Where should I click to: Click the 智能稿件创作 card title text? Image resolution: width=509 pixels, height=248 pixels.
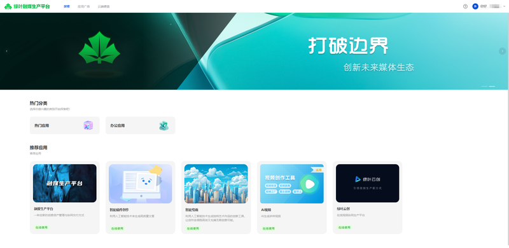120,210
